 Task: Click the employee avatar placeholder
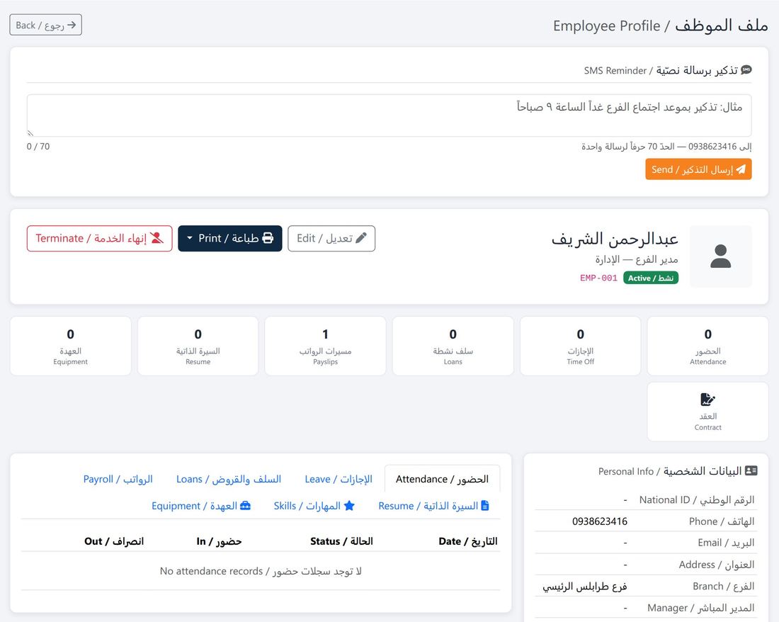coord(720,256)
